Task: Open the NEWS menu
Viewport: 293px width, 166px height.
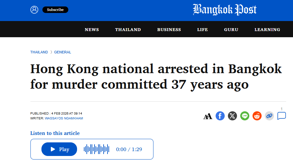Action: tap(92, 29)
